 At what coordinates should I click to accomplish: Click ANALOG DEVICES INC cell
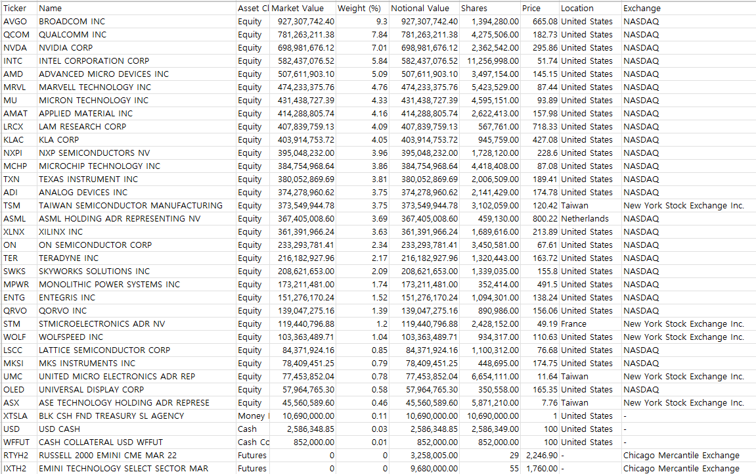point(137,193)
